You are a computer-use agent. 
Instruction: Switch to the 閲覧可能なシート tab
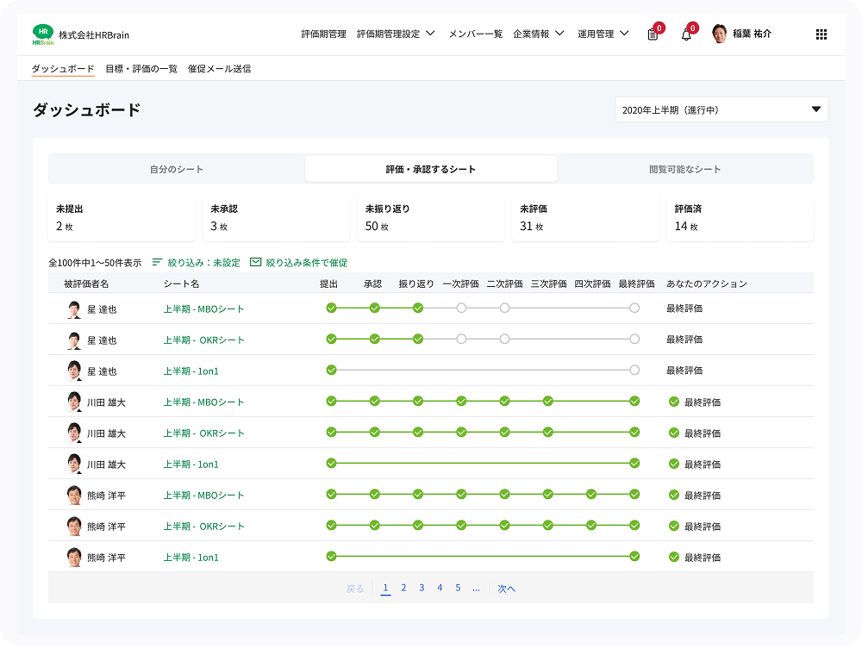pos(684,169)
